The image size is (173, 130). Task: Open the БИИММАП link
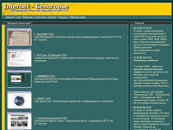pyautogui.click(x=43, y=76)
